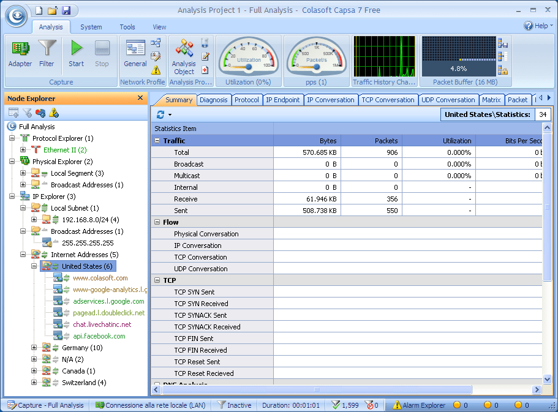Collapse the Traffic statistics section

coord(157,141)
